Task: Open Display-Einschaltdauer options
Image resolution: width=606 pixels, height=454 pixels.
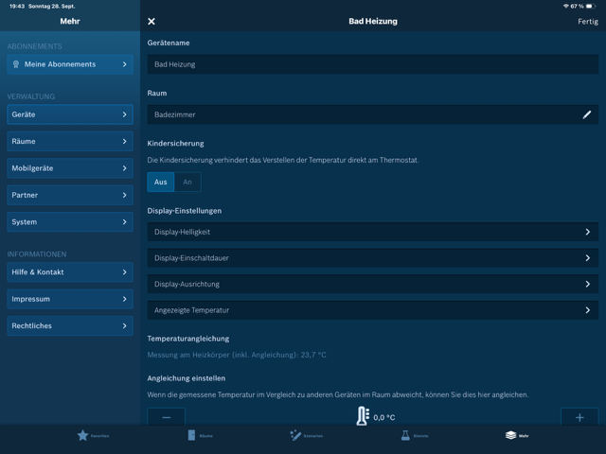Action: [372, 258]
